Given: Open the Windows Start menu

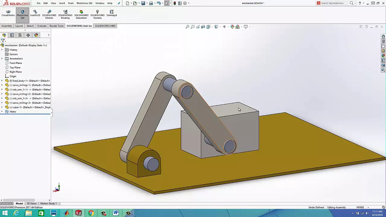Looking at the screenshot, I should coord(5,213).
